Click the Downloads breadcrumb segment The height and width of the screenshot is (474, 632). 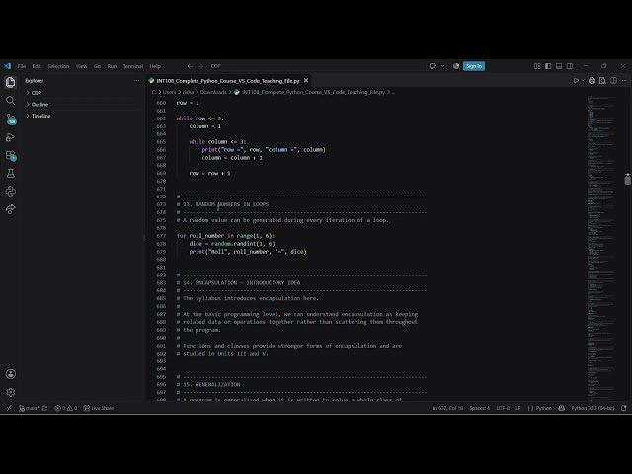point(213,92)
